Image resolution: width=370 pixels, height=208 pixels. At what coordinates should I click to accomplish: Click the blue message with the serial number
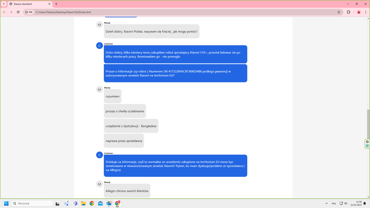pos(175,73)
